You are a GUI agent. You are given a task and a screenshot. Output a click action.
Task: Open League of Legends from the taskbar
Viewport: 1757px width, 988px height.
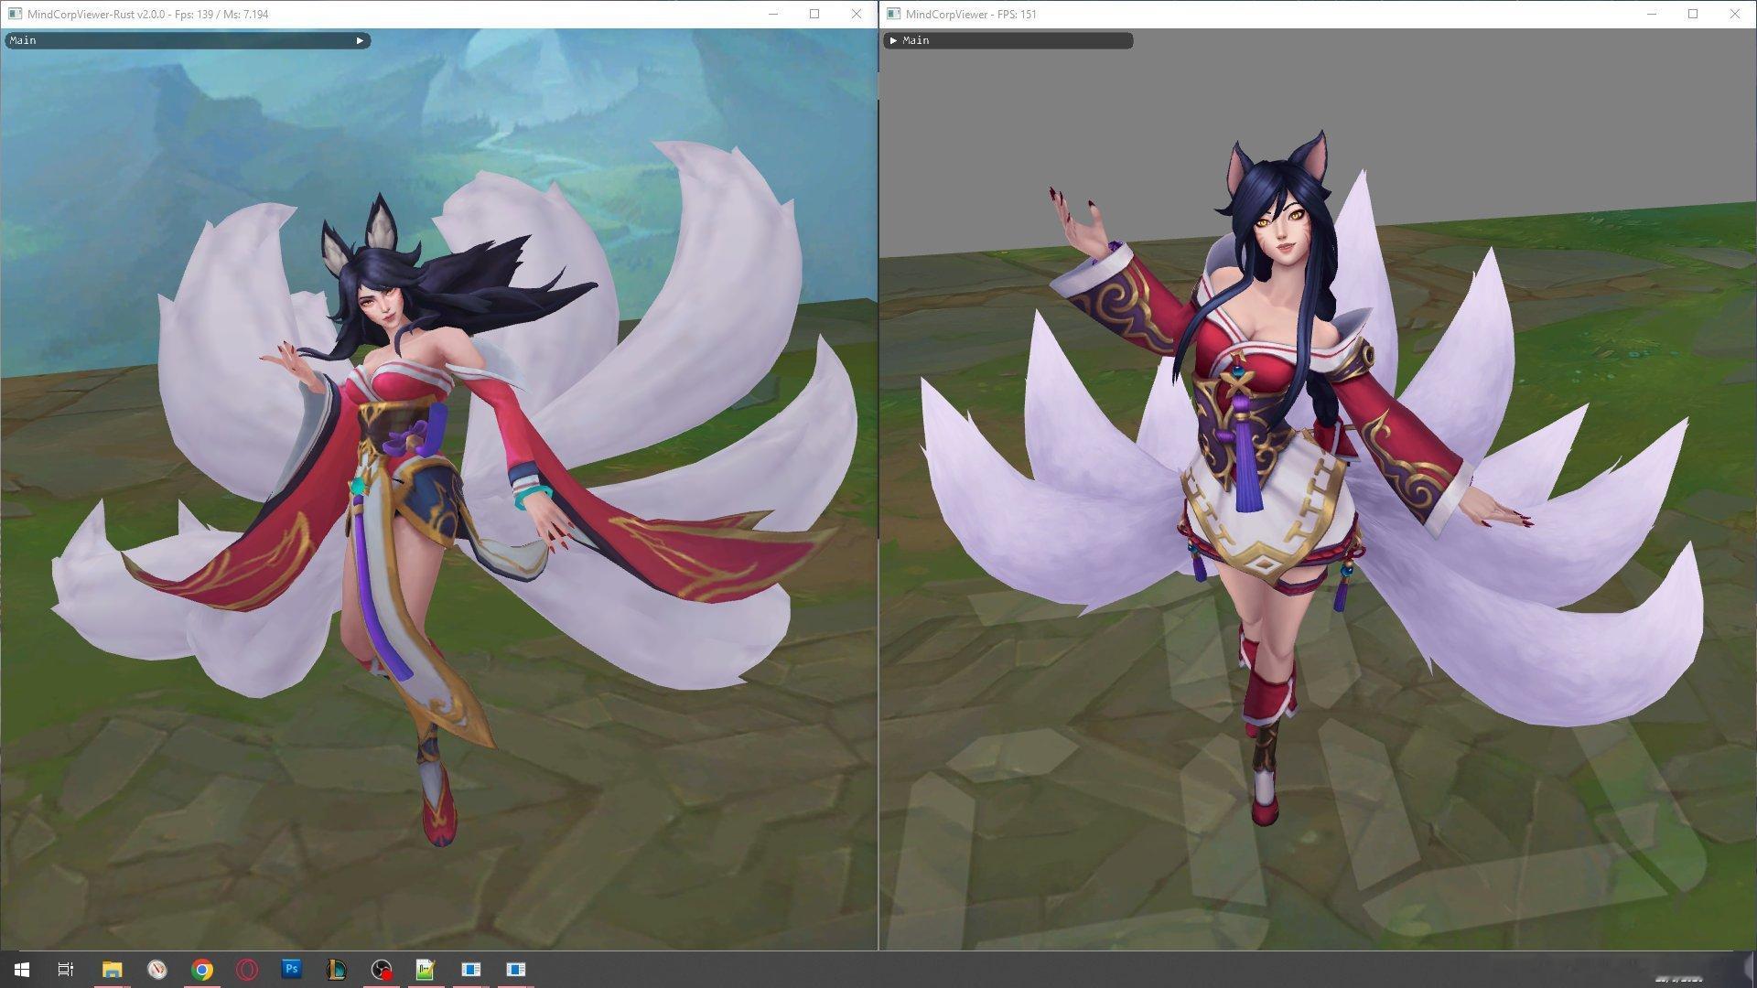337,970
